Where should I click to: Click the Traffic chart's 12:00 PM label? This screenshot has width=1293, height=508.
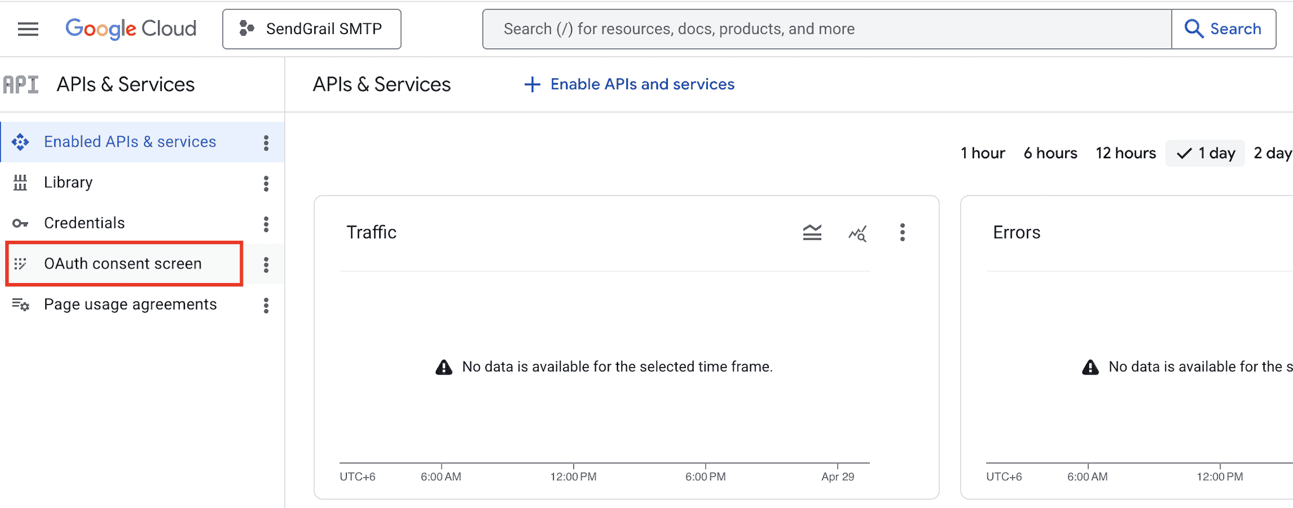(x=573, y=477)
